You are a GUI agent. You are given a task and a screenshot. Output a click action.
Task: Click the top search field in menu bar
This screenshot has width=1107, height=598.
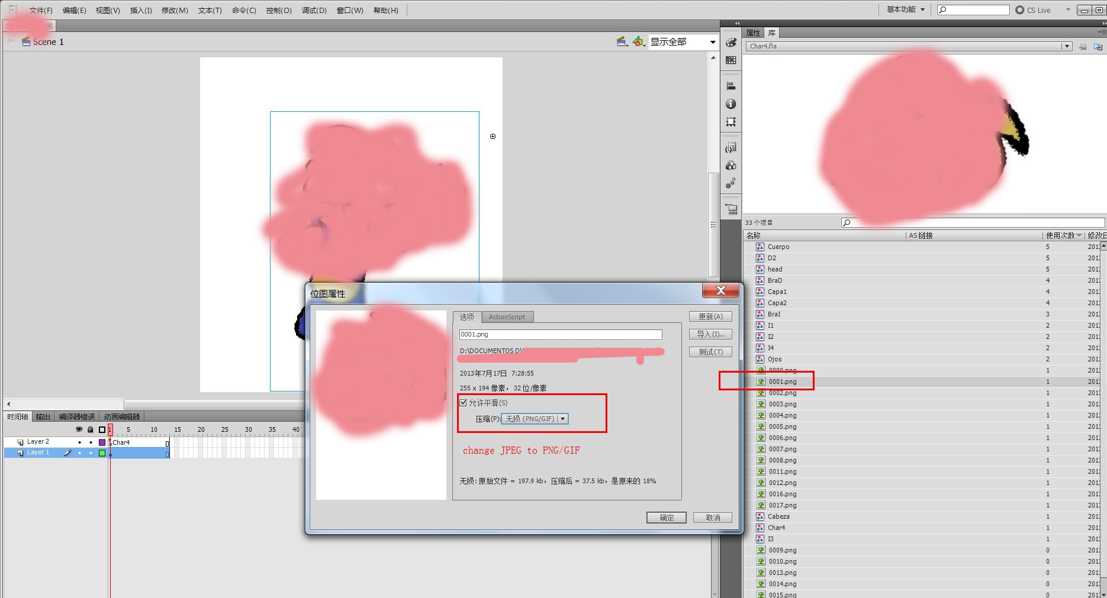click(973, 10)
